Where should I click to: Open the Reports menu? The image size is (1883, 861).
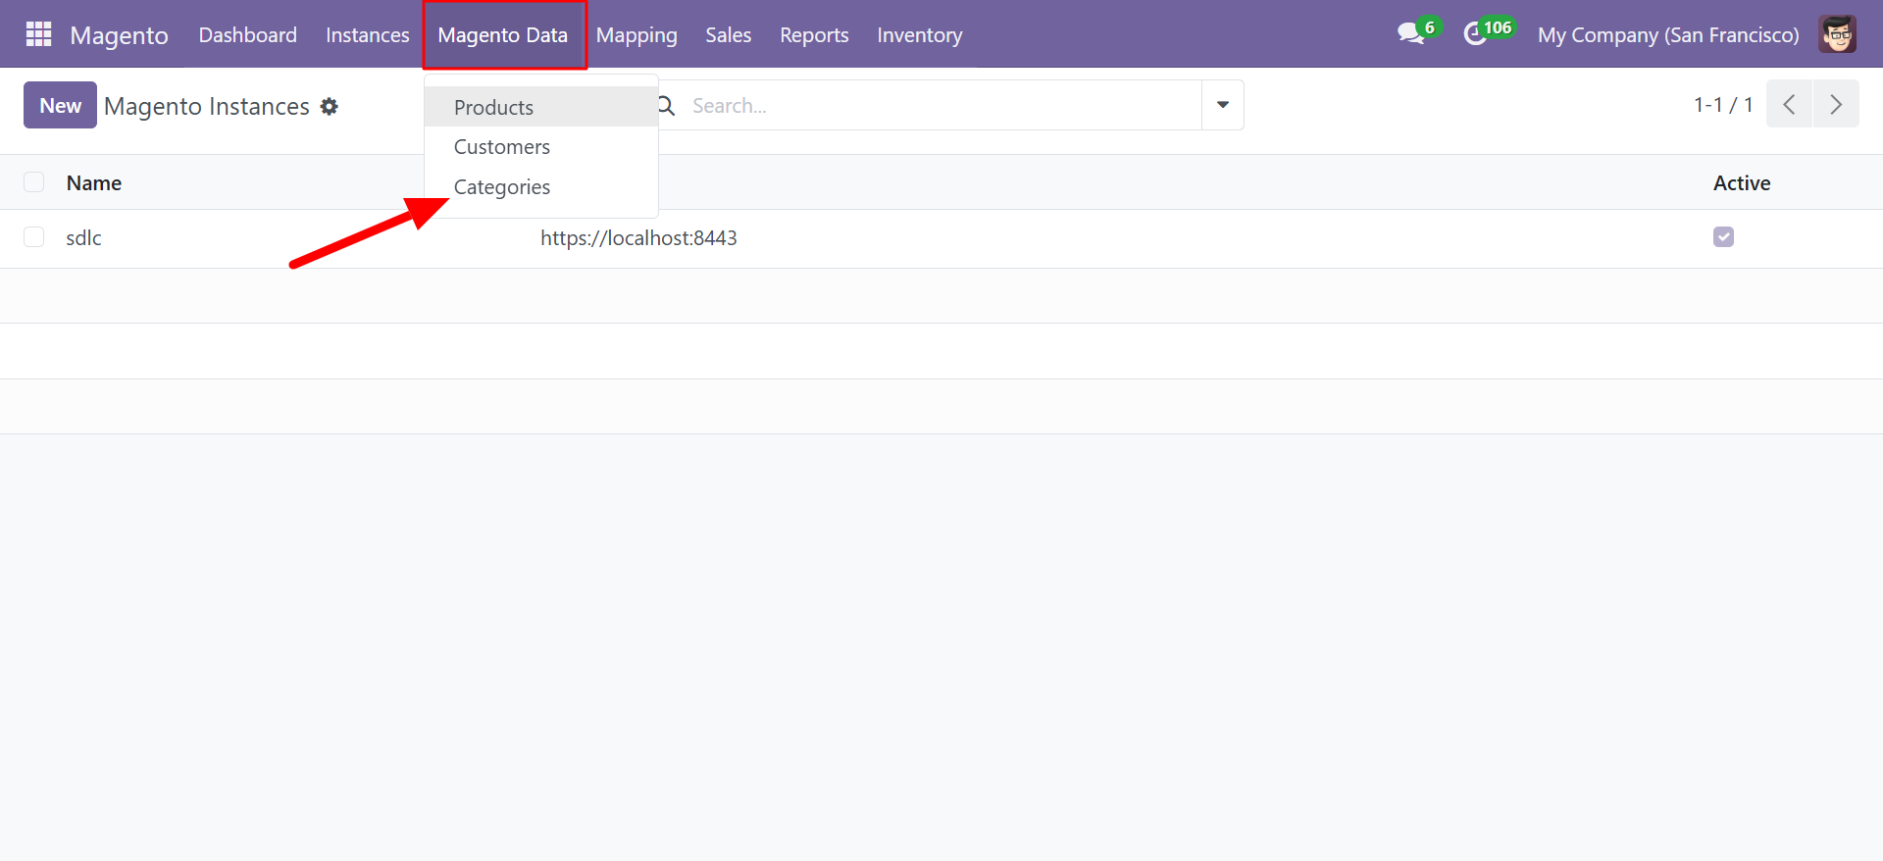(x=814, y=34)
